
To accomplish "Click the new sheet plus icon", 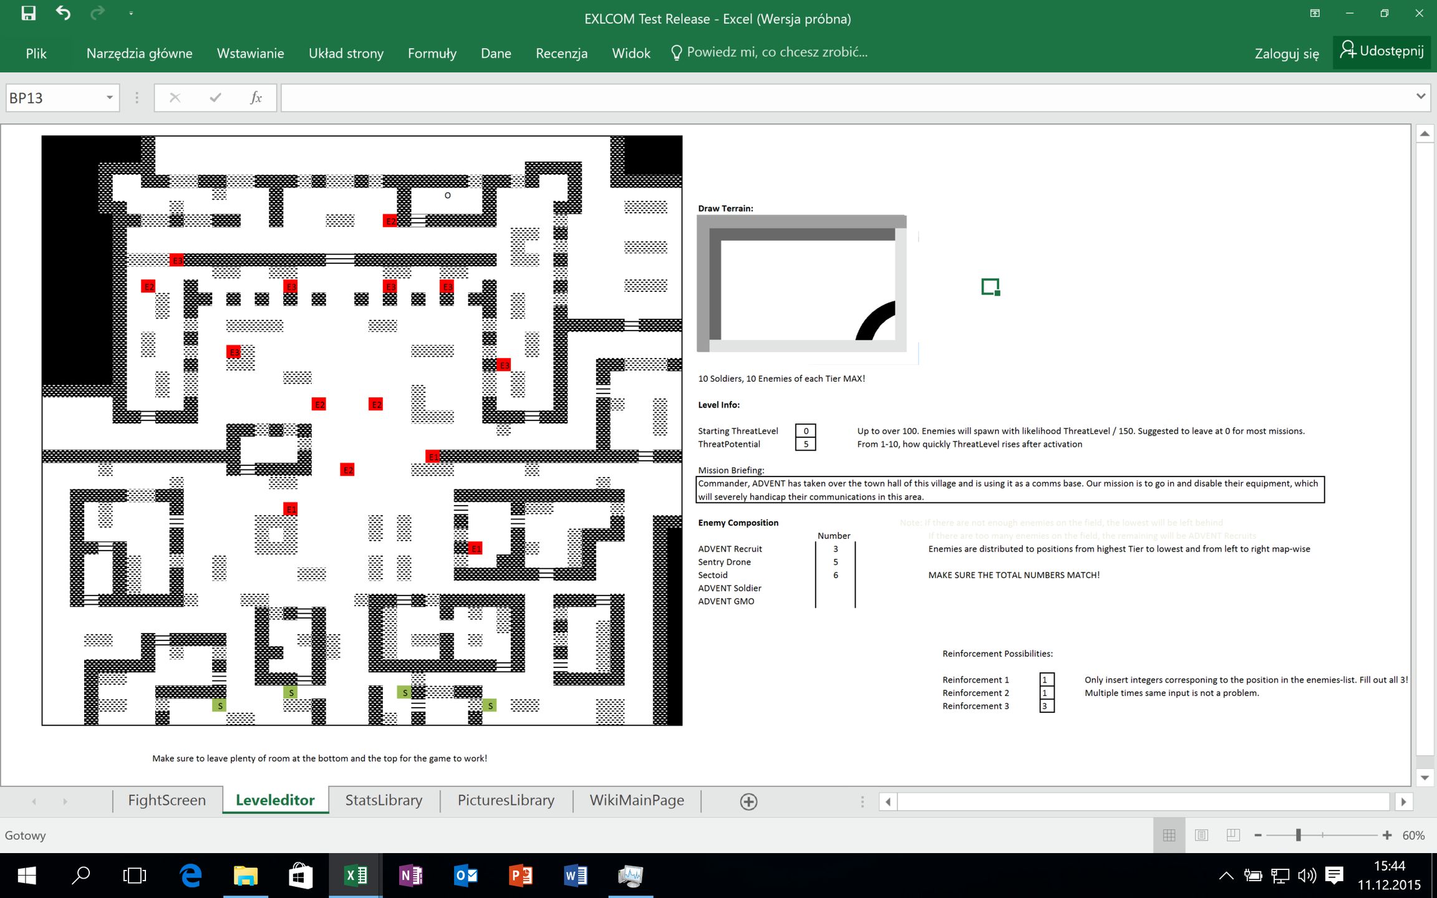I will (x=748, y=802).
